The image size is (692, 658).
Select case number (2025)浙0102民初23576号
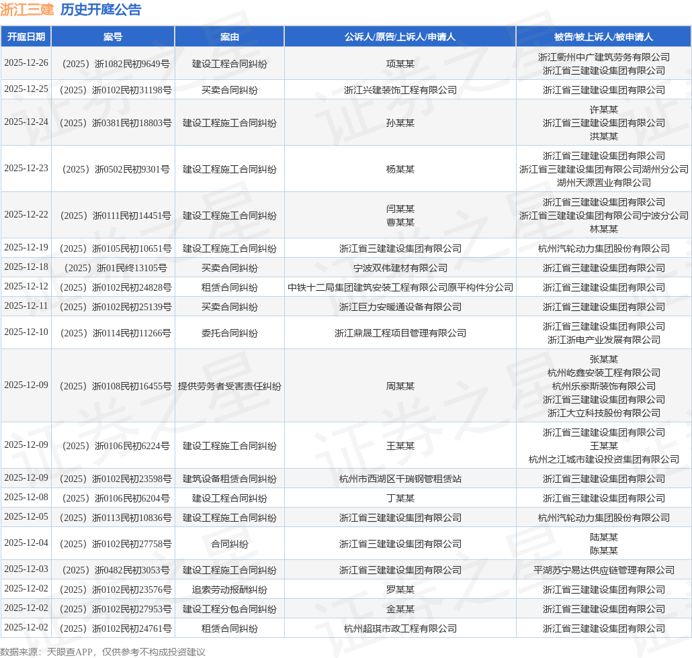(116, 590)
